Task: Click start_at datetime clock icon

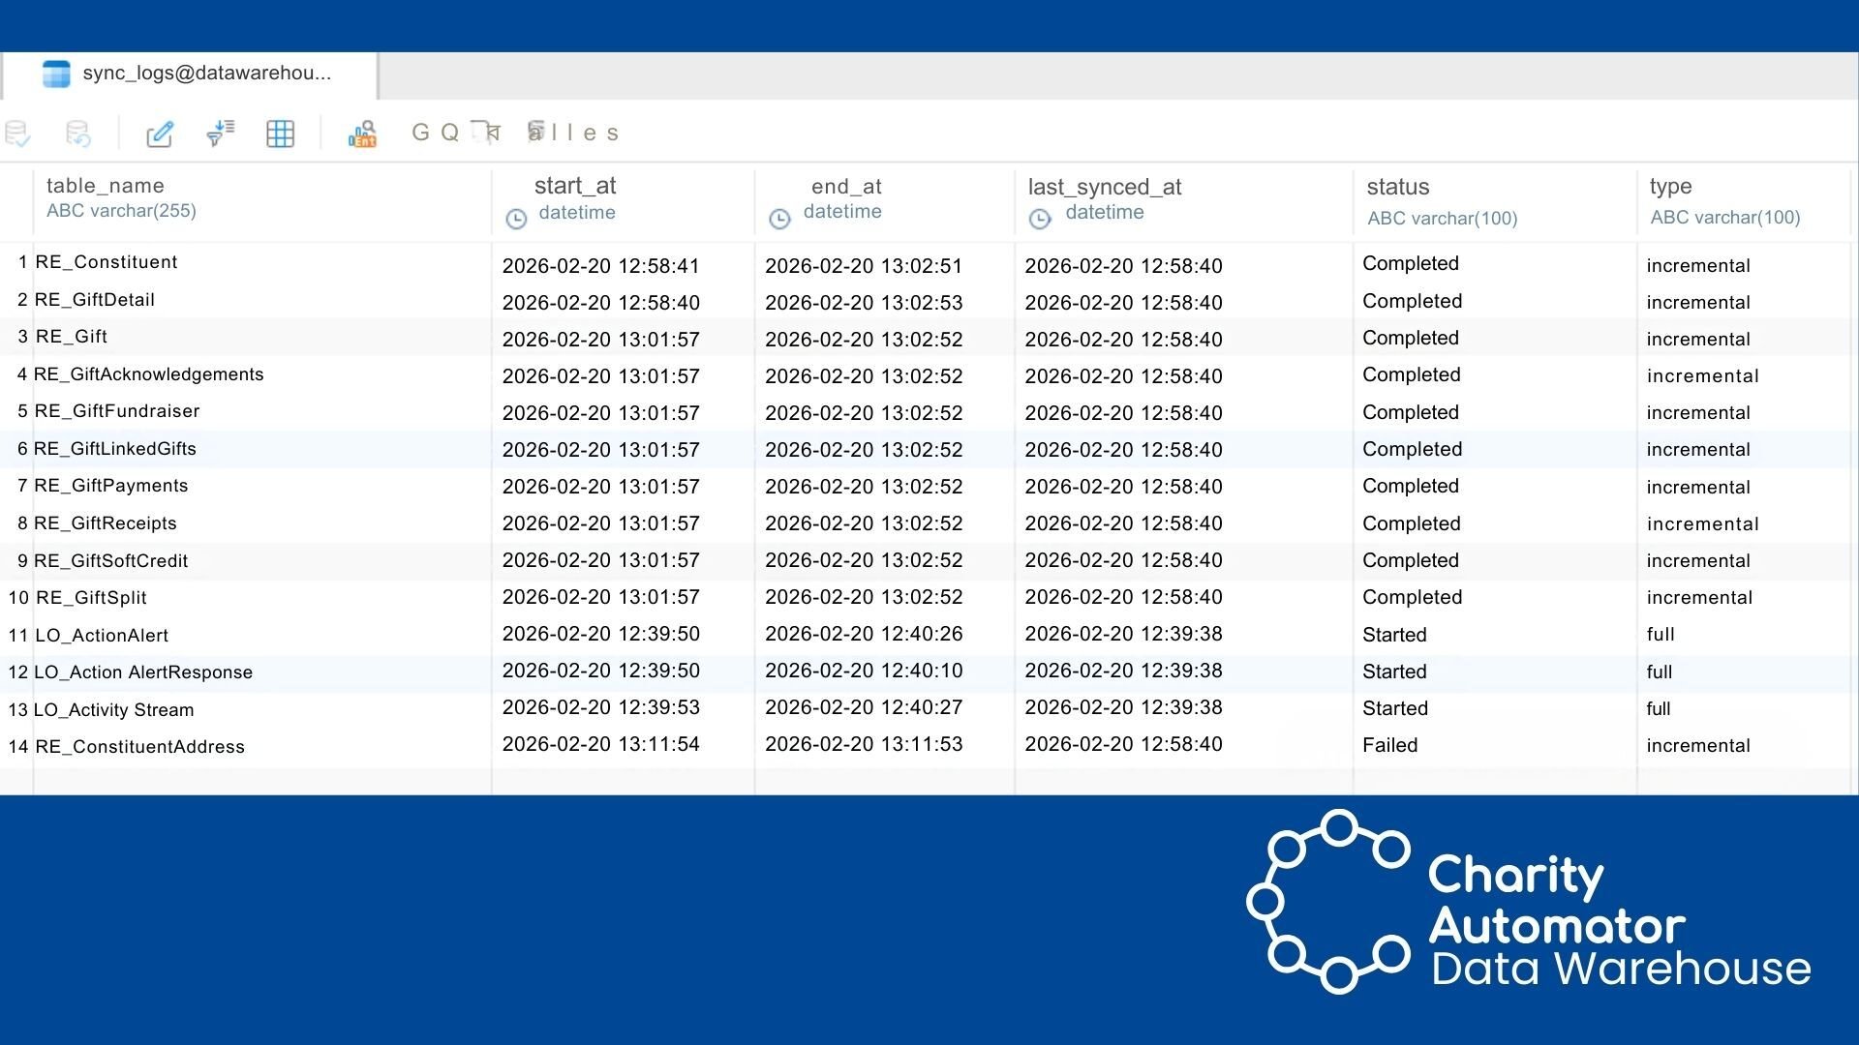Action: click(516, 219)
